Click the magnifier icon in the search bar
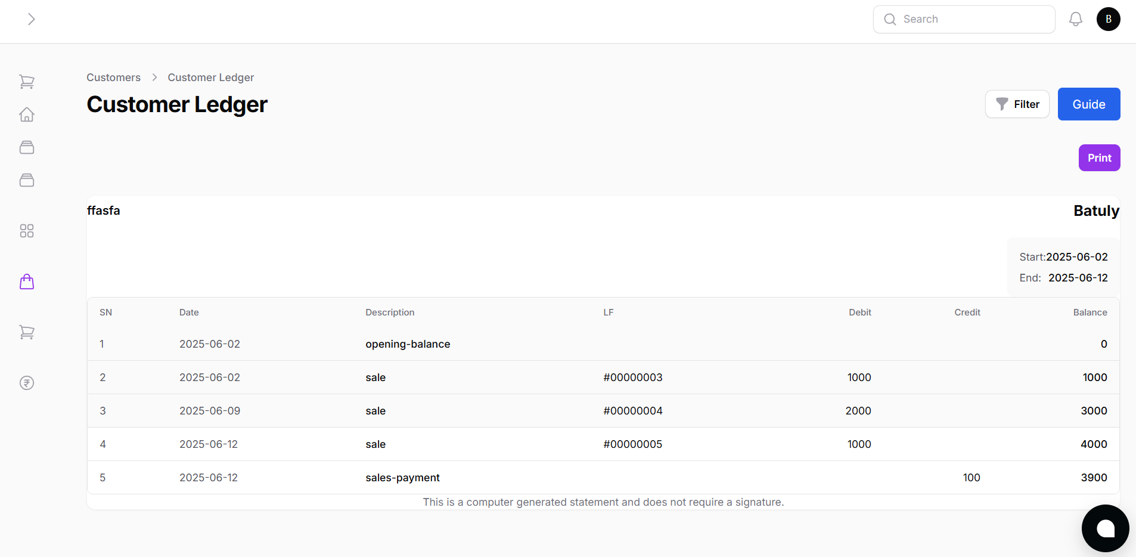1136x557 pixels. [890, 19]
